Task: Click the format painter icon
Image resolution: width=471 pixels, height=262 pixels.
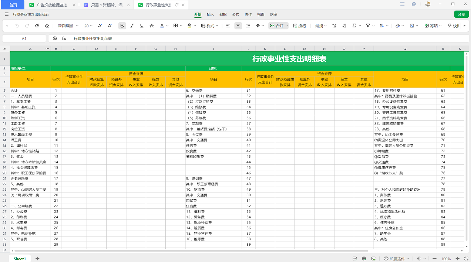Action: 37,26
